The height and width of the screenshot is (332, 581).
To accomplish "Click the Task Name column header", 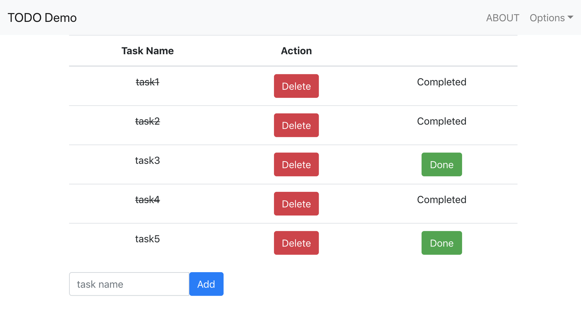I will point(148,51).
